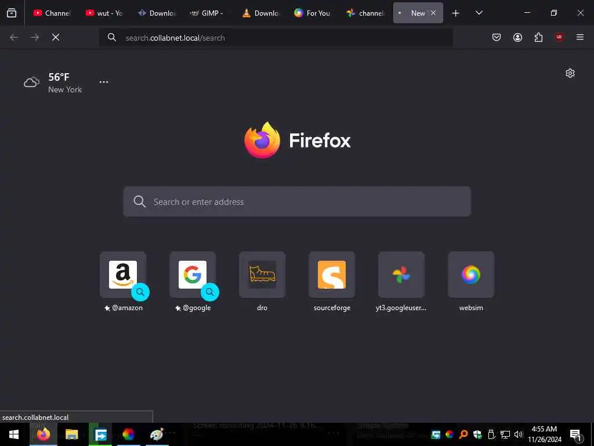The height and width of the screenshot is (446, 594).
Task: Stop loading the page with X button
Action: (56, 37)
